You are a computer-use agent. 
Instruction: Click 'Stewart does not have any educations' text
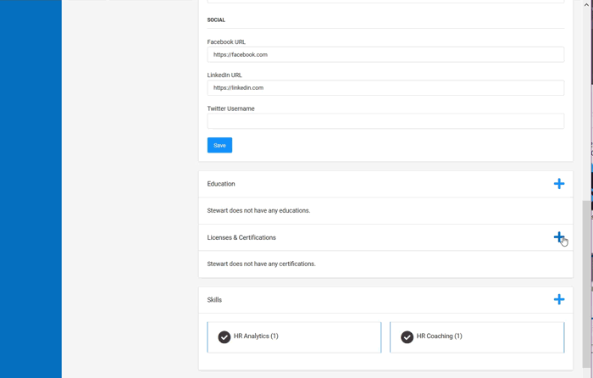pyautogui.click(x=258, y=210)
